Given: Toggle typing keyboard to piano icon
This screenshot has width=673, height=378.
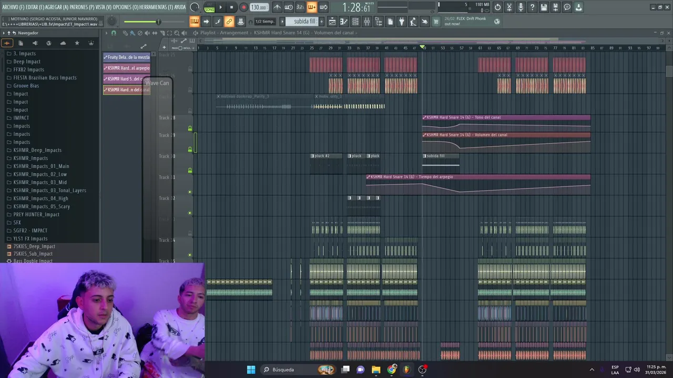Looking at the screenshot, I should [194, 22].
